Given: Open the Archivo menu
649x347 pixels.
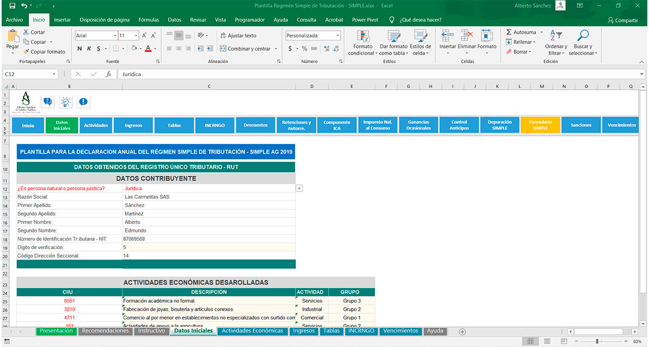Looking at the screenshot, I should (x=15, y=20).
